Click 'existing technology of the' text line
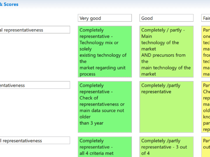This screenshot has width=210, height=157. point(103,58)
